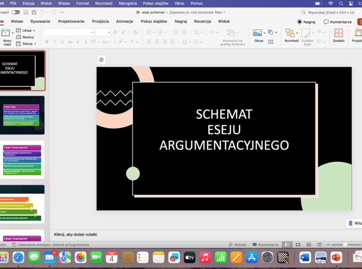Expand the shapes dropdown arrow
This screenshot has height=269, width=362.
(x=276, y=32)
